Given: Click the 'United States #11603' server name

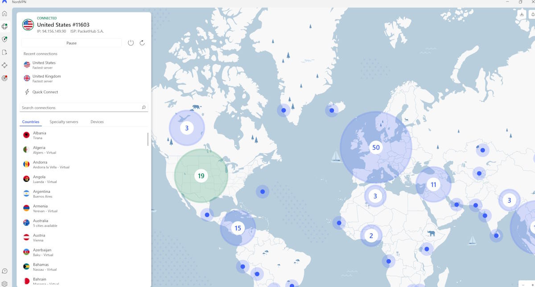Looking at the screenshot, I should click(63, 25).
